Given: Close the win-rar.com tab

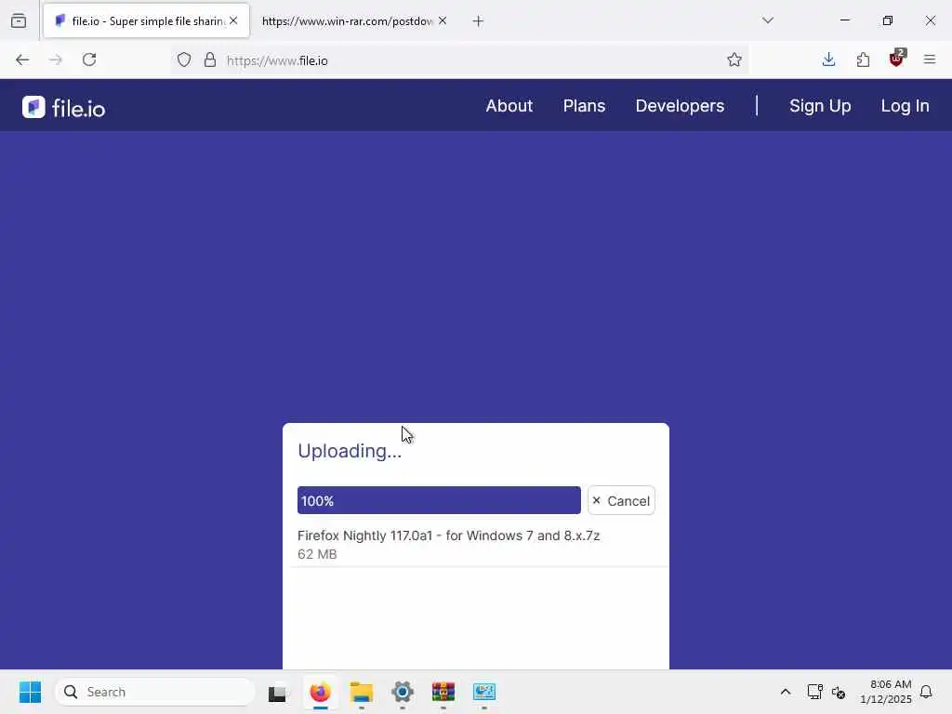Looking at the screenshot, I should [443, 20].
